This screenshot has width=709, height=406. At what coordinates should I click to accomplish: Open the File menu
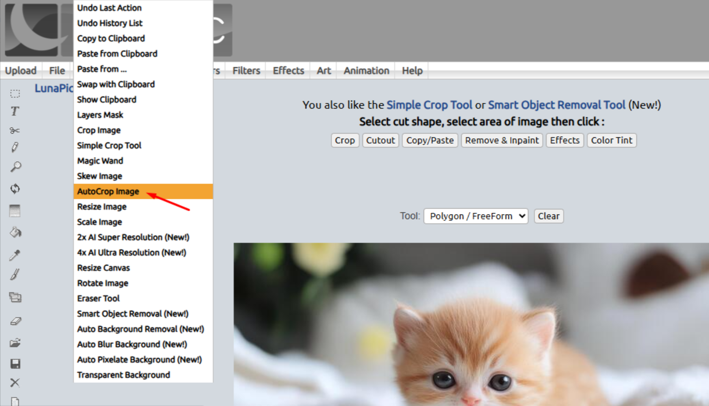[x=57, y=70]
